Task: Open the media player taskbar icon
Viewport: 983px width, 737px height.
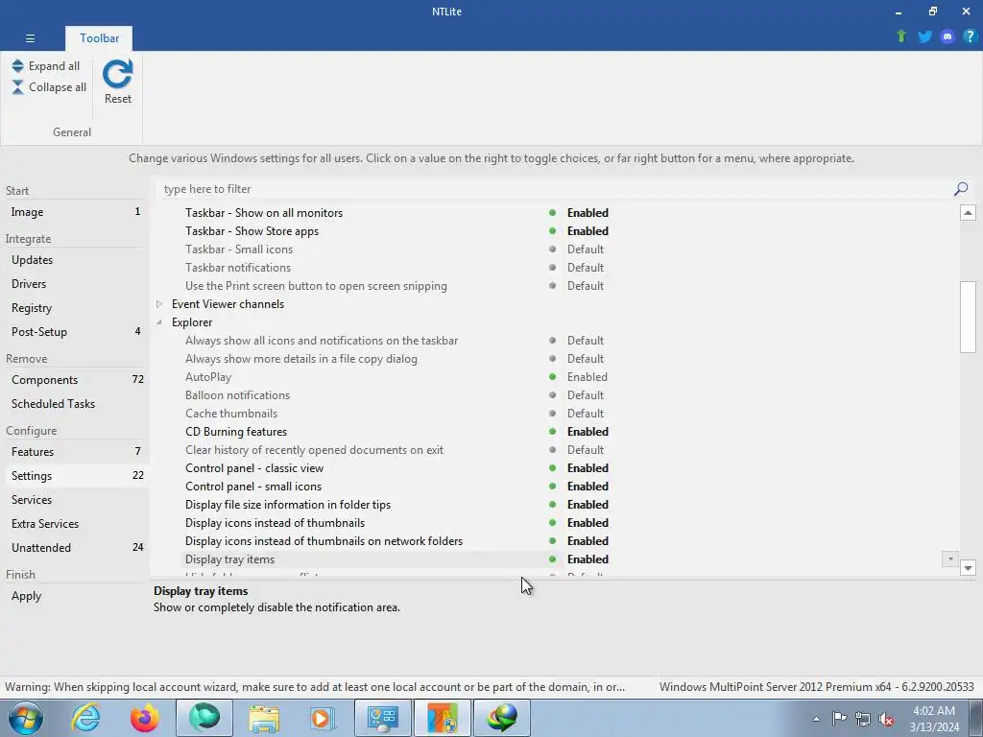Action: (x=323, y=718)
